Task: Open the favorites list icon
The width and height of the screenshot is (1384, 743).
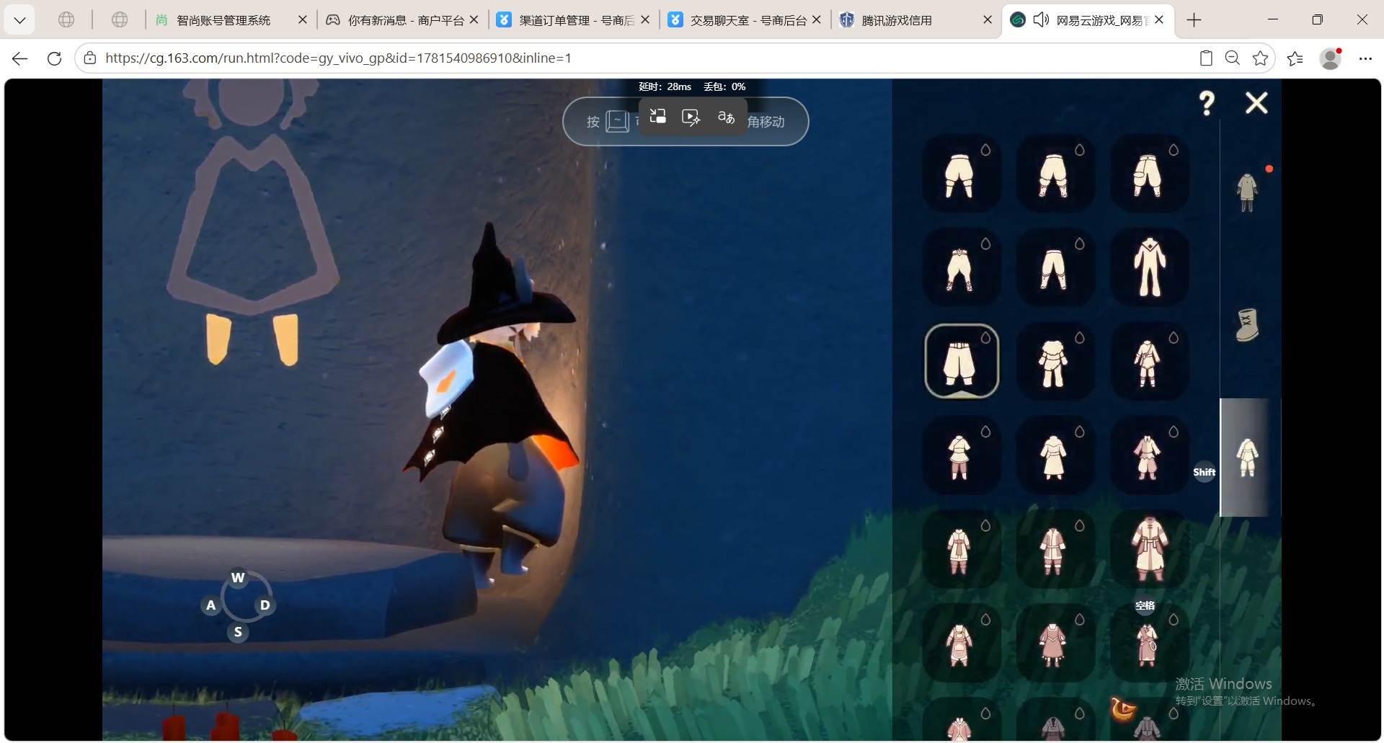Action: (x=1295, y=58)
